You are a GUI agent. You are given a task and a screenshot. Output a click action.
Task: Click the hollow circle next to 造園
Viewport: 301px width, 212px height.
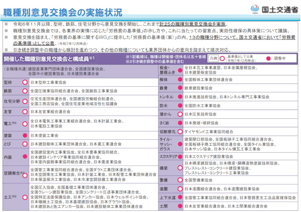click(180, 189)
